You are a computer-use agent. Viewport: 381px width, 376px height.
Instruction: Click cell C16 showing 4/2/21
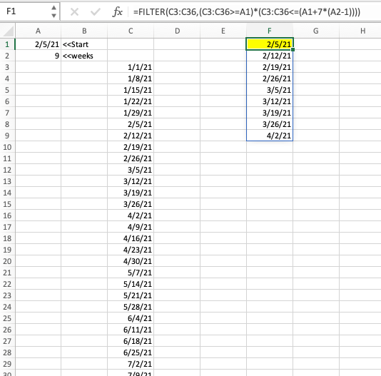coord(131,215)
